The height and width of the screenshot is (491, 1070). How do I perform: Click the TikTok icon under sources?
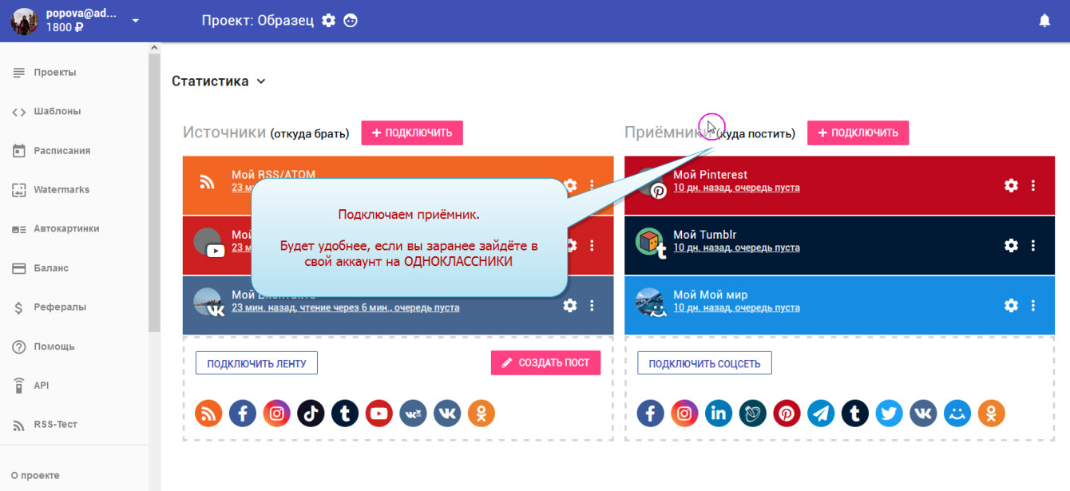tap(311, 413)
